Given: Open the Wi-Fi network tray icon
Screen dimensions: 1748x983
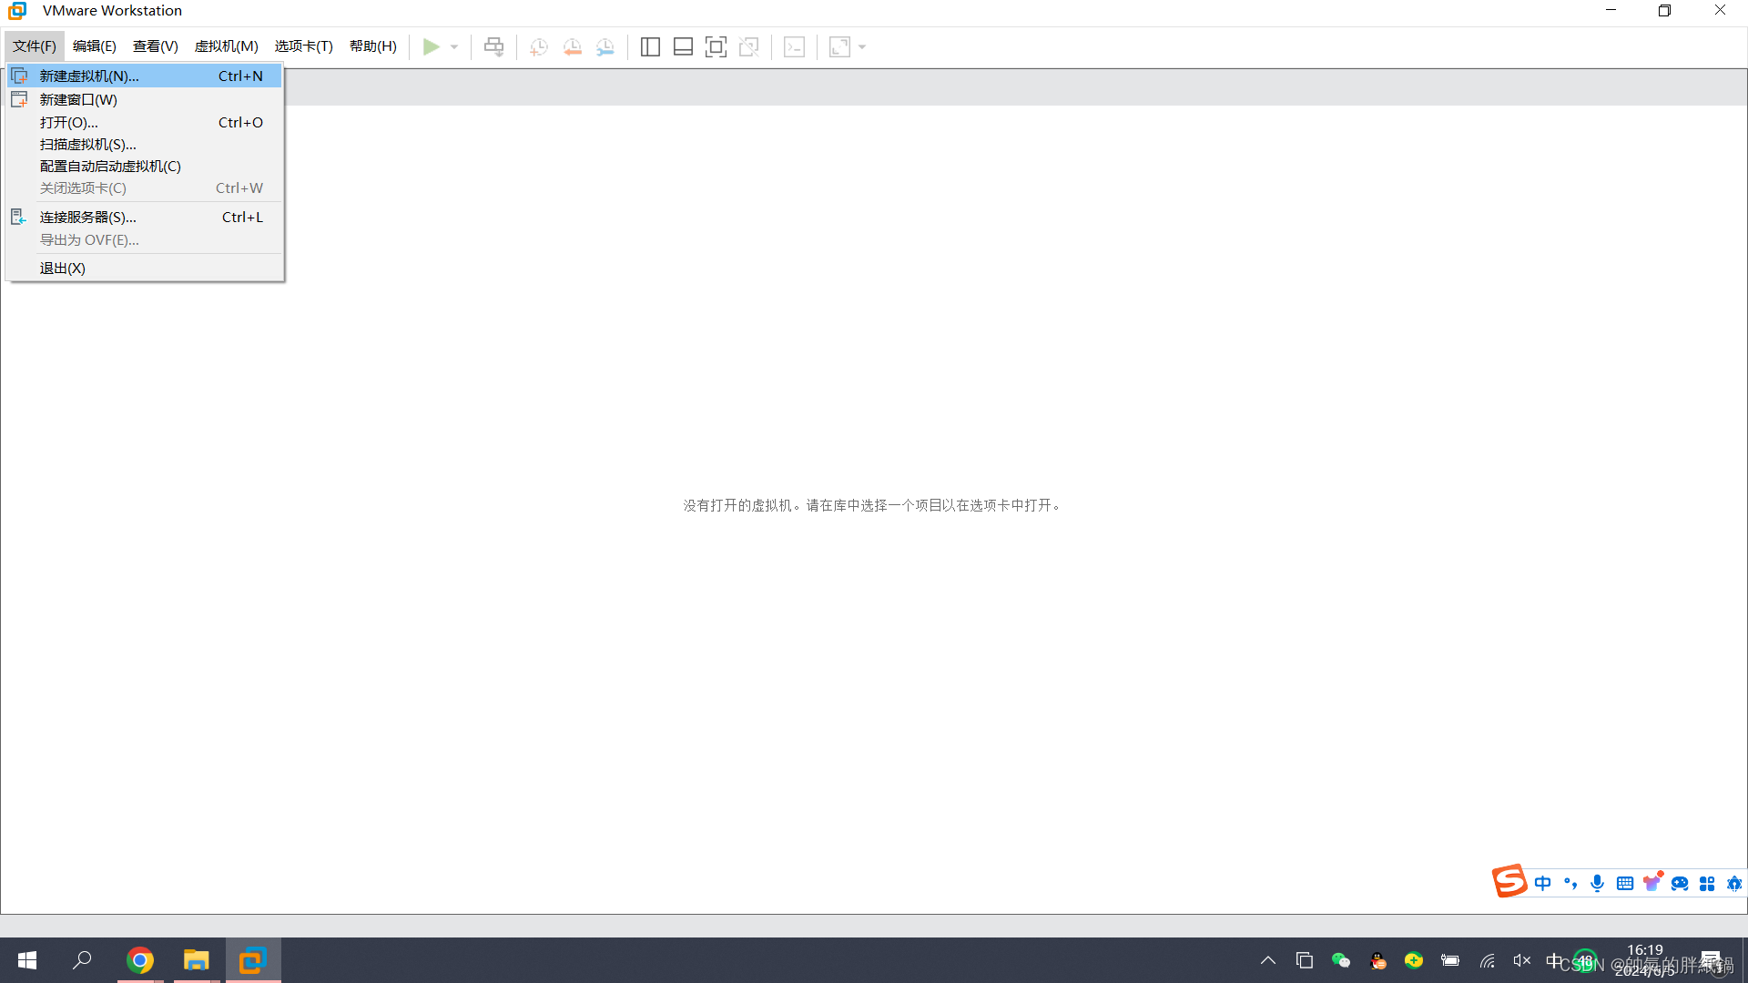Looking at the screenshot, I should coord(1487,960).
